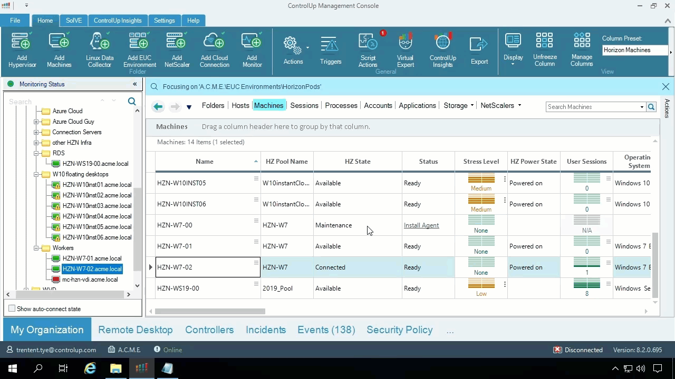
Task: Open Virtual Expert
Action: [x=405, y=50]
